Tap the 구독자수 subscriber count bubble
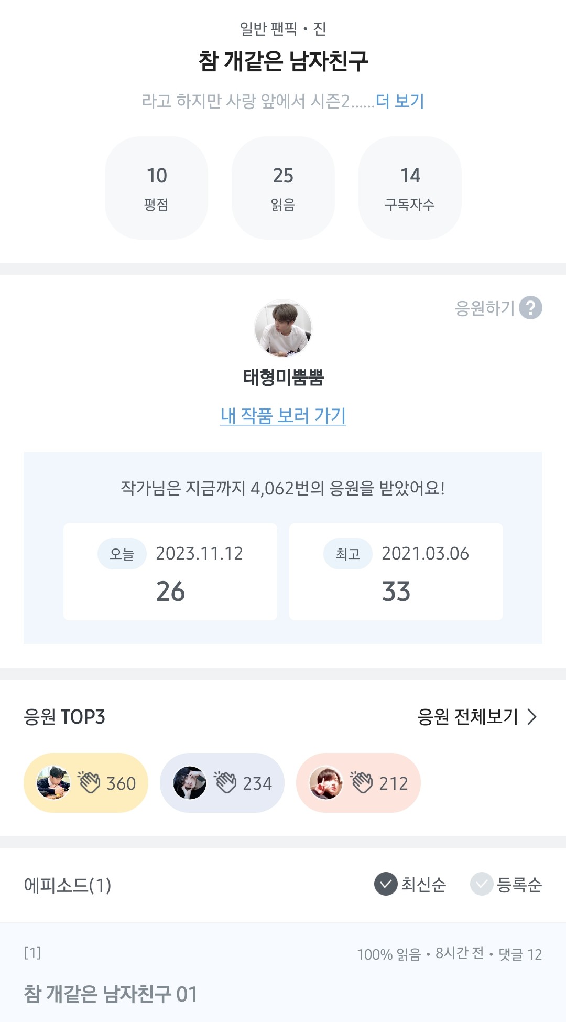The width and height of the screenshot is (566, 1022). [x=410, y=188]
